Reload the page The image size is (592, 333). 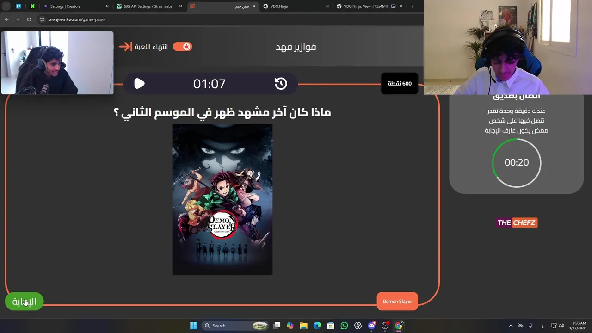click(x=29, y=19)
